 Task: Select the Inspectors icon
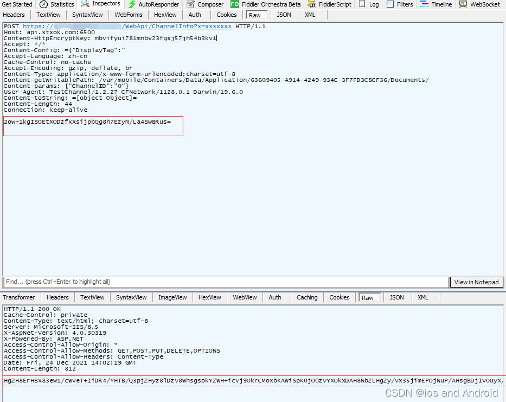[x=101, y=4]
